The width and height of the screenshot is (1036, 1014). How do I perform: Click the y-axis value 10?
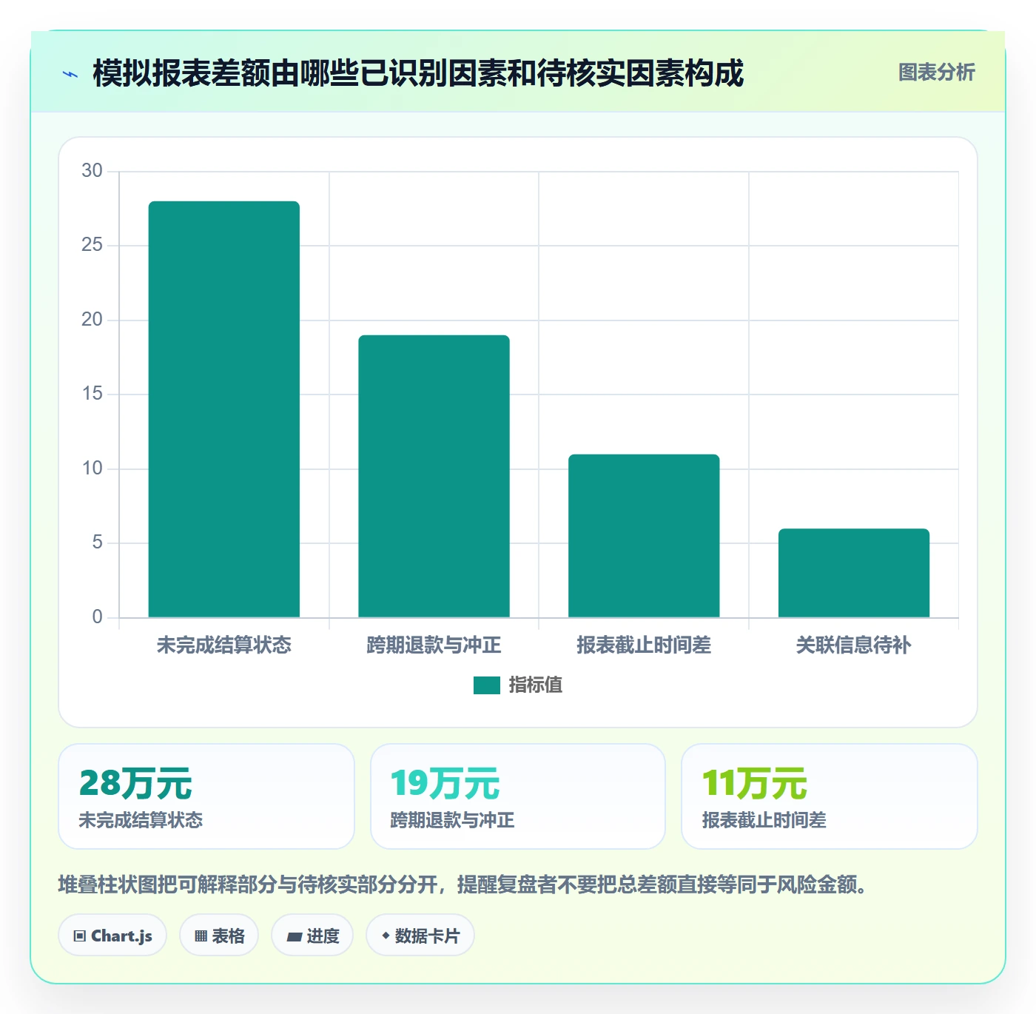(92, 469)
